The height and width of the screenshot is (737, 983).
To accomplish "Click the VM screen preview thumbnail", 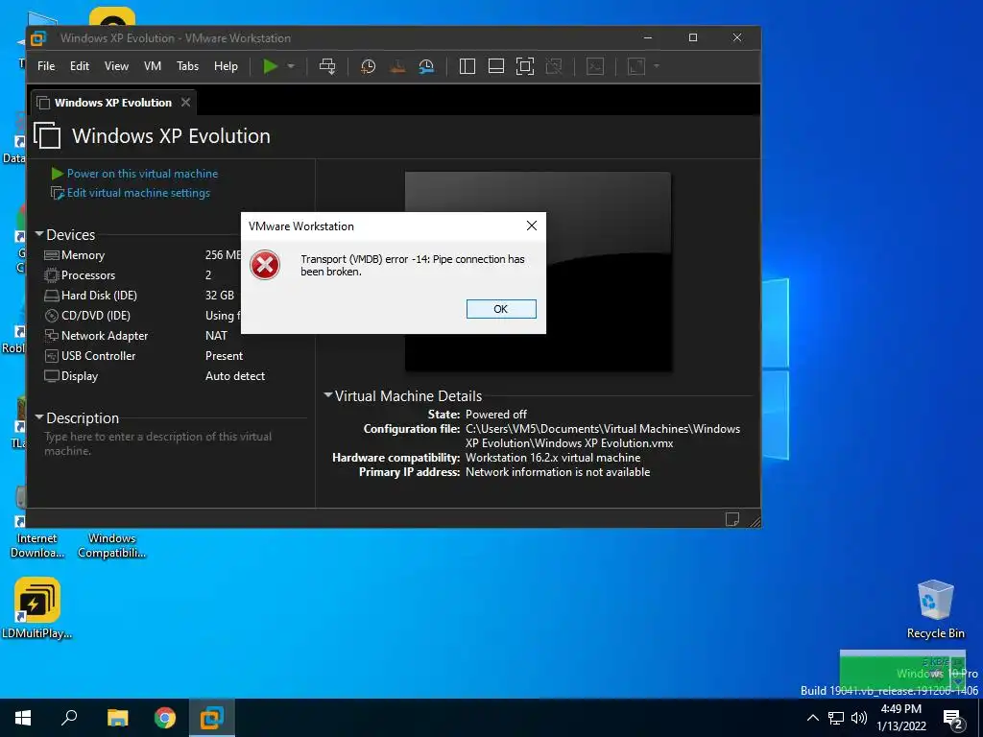I will [538, 272].
